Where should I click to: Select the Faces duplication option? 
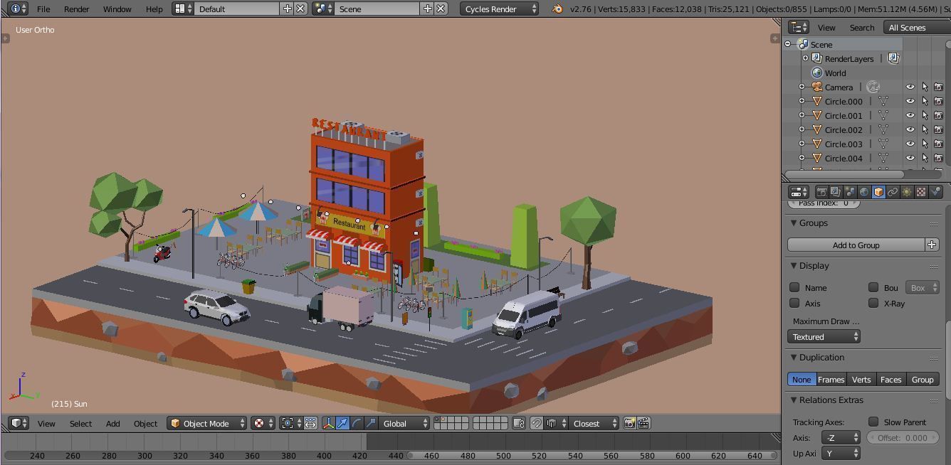coord(890,379)
